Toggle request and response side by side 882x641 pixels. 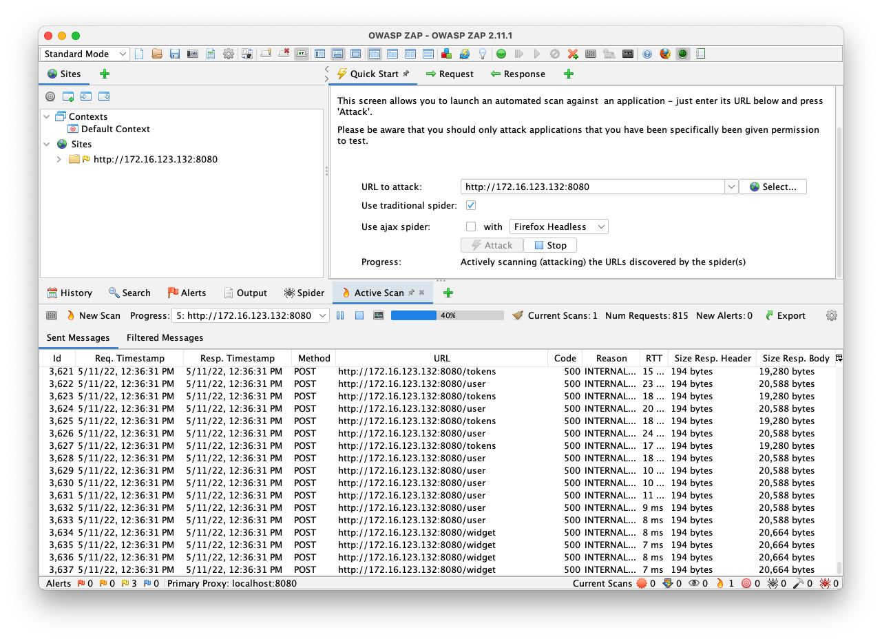[410, 54]
